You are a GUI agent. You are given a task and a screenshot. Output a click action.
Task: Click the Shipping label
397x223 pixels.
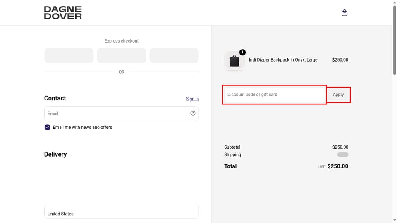pyautogui.click(x=232, y=154)
